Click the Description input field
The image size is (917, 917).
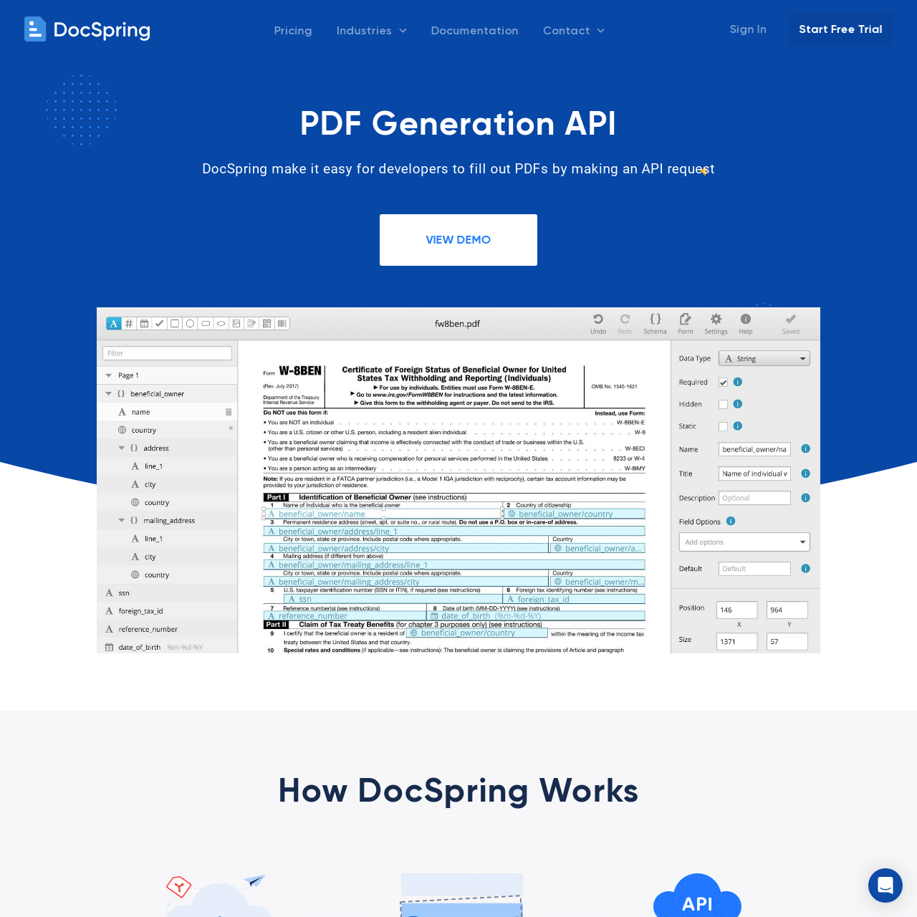tap(754, 498)
